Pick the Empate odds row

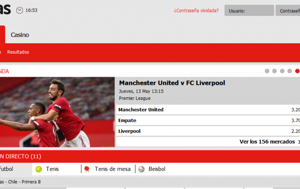pos(208,120)
